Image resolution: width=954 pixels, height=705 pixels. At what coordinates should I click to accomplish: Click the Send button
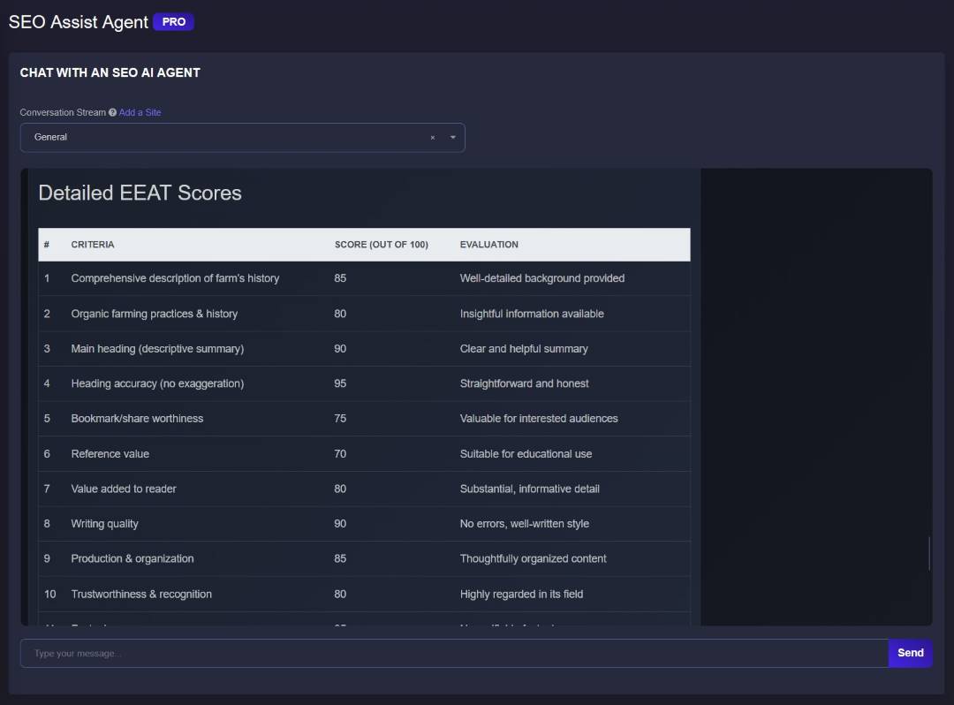pyautogui.click(x=910, y=653)
